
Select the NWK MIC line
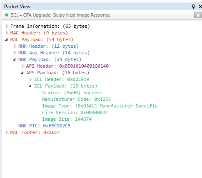tap(45, 126)
